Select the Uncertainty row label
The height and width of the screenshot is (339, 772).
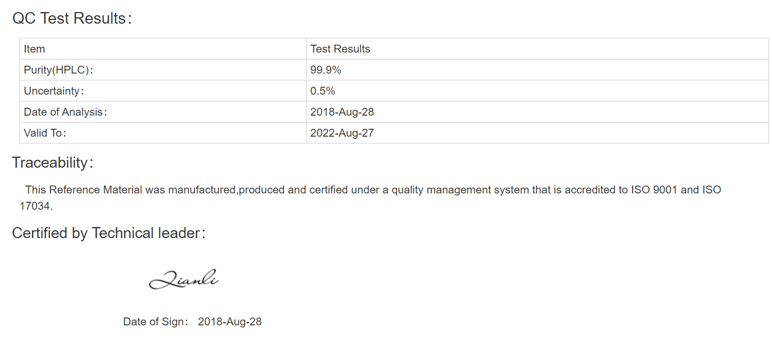(54, 91)
